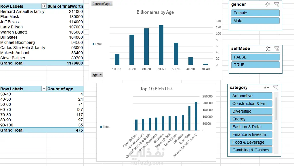
Task: Toggle the FALSE selfMade item
Action: point(255,57)
